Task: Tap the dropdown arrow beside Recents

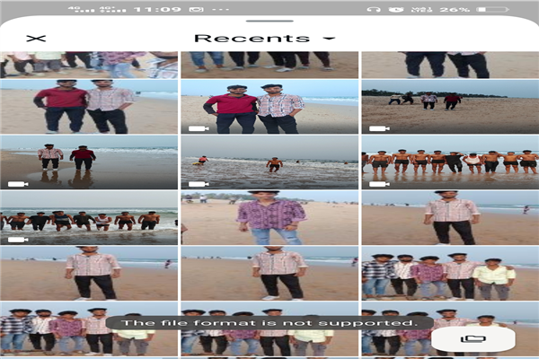Action: click(x=329, y=39)
